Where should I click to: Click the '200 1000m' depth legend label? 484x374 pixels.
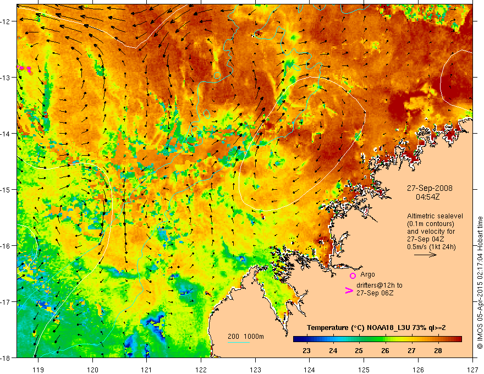[246, 337]
